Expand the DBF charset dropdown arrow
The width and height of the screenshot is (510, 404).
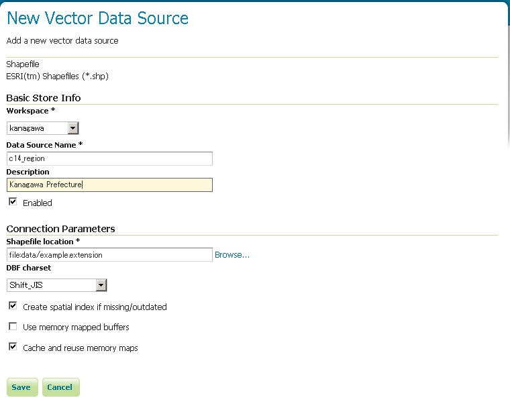(101, 285)
